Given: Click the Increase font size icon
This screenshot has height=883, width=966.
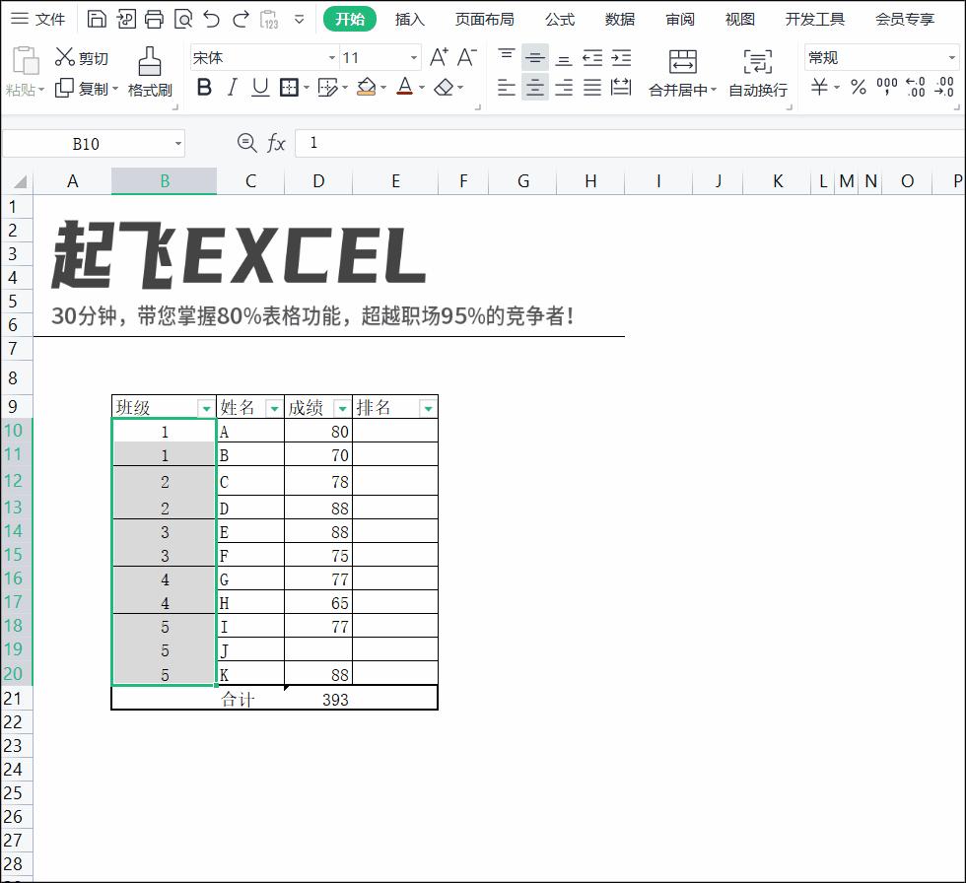Looking at the screenshot, I should click(x=439, y=57).
